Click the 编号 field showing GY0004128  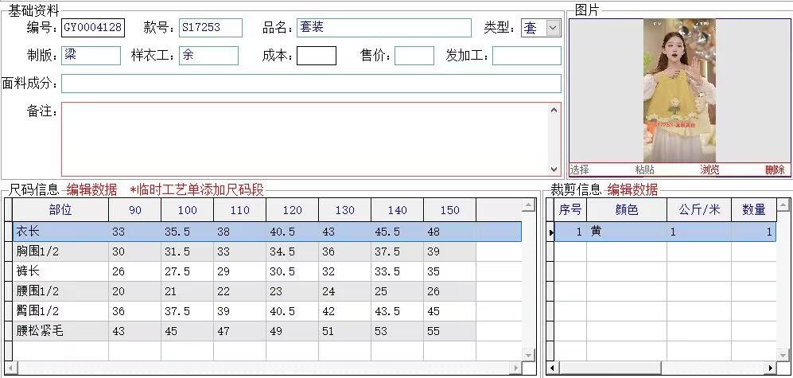(x=93, y=28)
